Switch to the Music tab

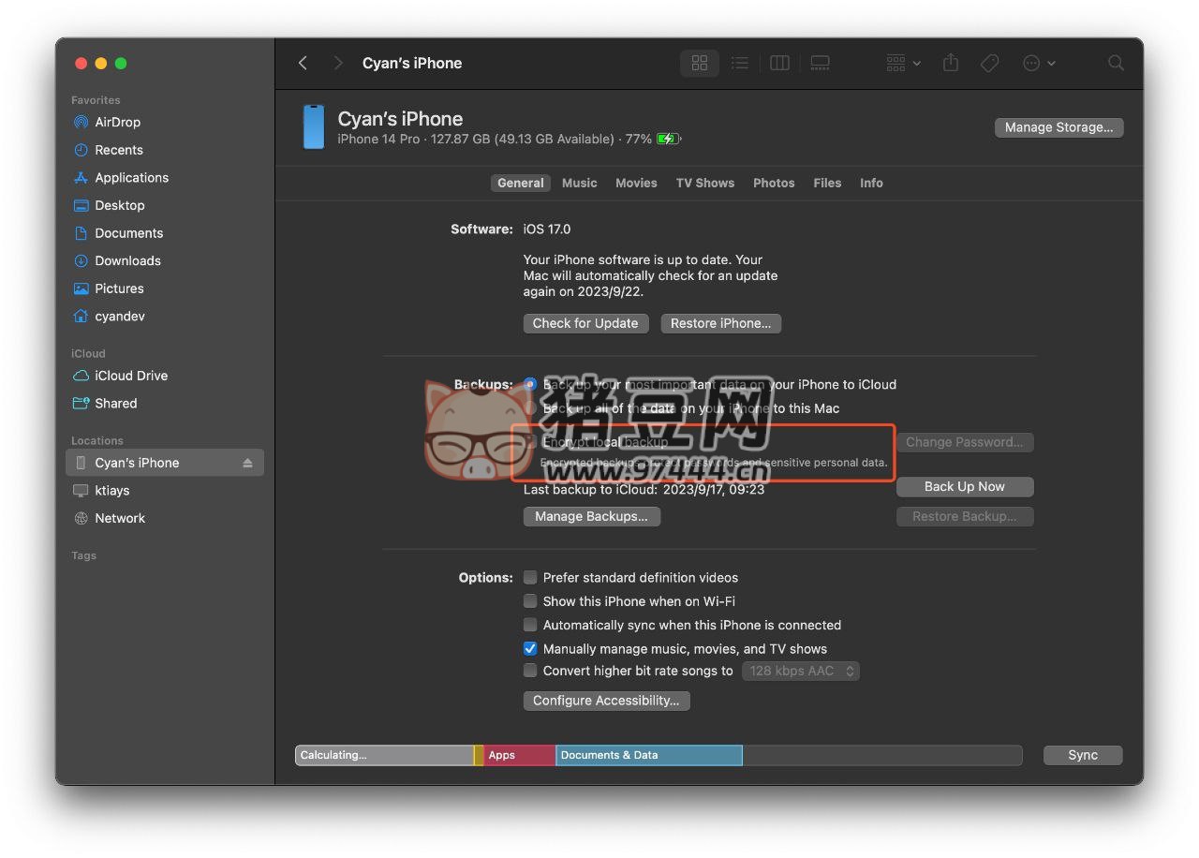click(x=579, y=183)
